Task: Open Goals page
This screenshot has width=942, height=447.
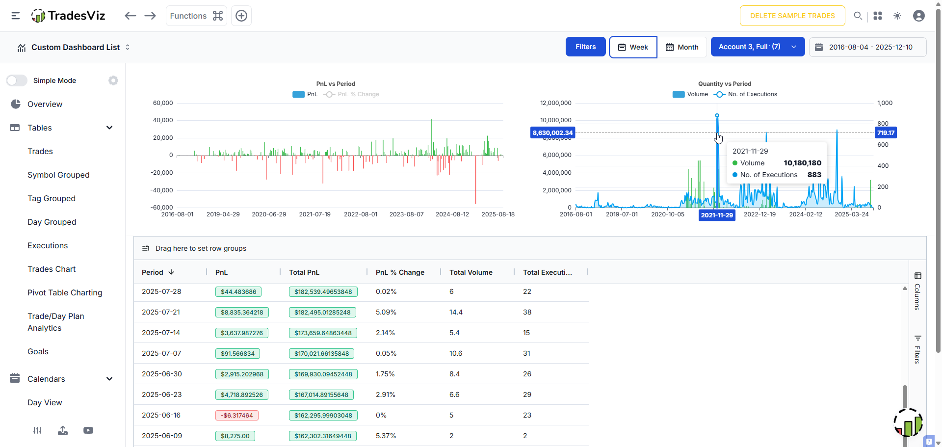Action: (38, 351)
